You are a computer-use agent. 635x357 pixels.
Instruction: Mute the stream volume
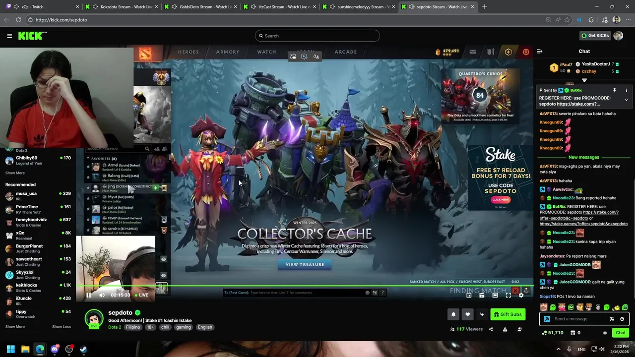tap(102, 295)
